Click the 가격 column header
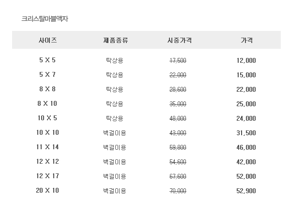 click(246, 40)
